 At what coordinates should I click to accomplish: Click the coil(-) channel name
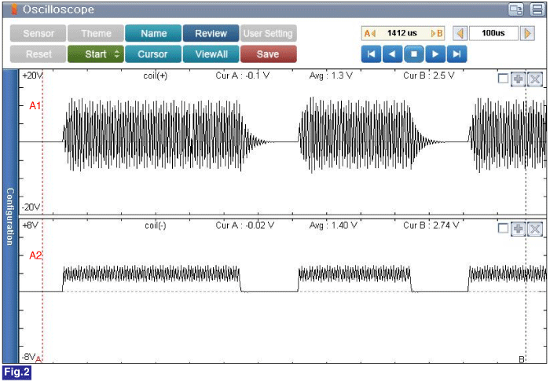[156, 226]
